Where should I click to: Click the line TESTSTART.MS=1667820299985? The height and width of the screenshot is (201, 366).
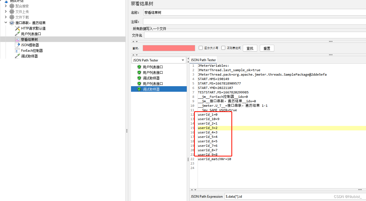click(223, 92)
